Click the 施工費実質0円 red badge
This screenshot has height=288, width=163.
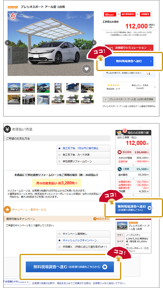coord(128,14)
